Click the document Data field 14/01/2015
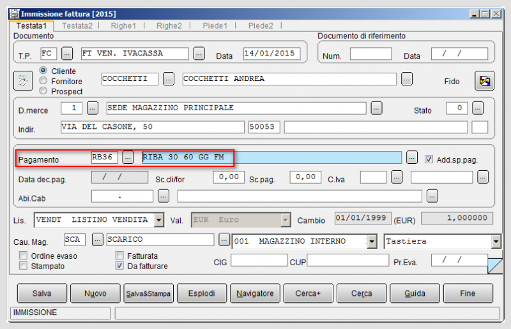The image size is (511, 329). pyautogui.click(x=272, y=54)
